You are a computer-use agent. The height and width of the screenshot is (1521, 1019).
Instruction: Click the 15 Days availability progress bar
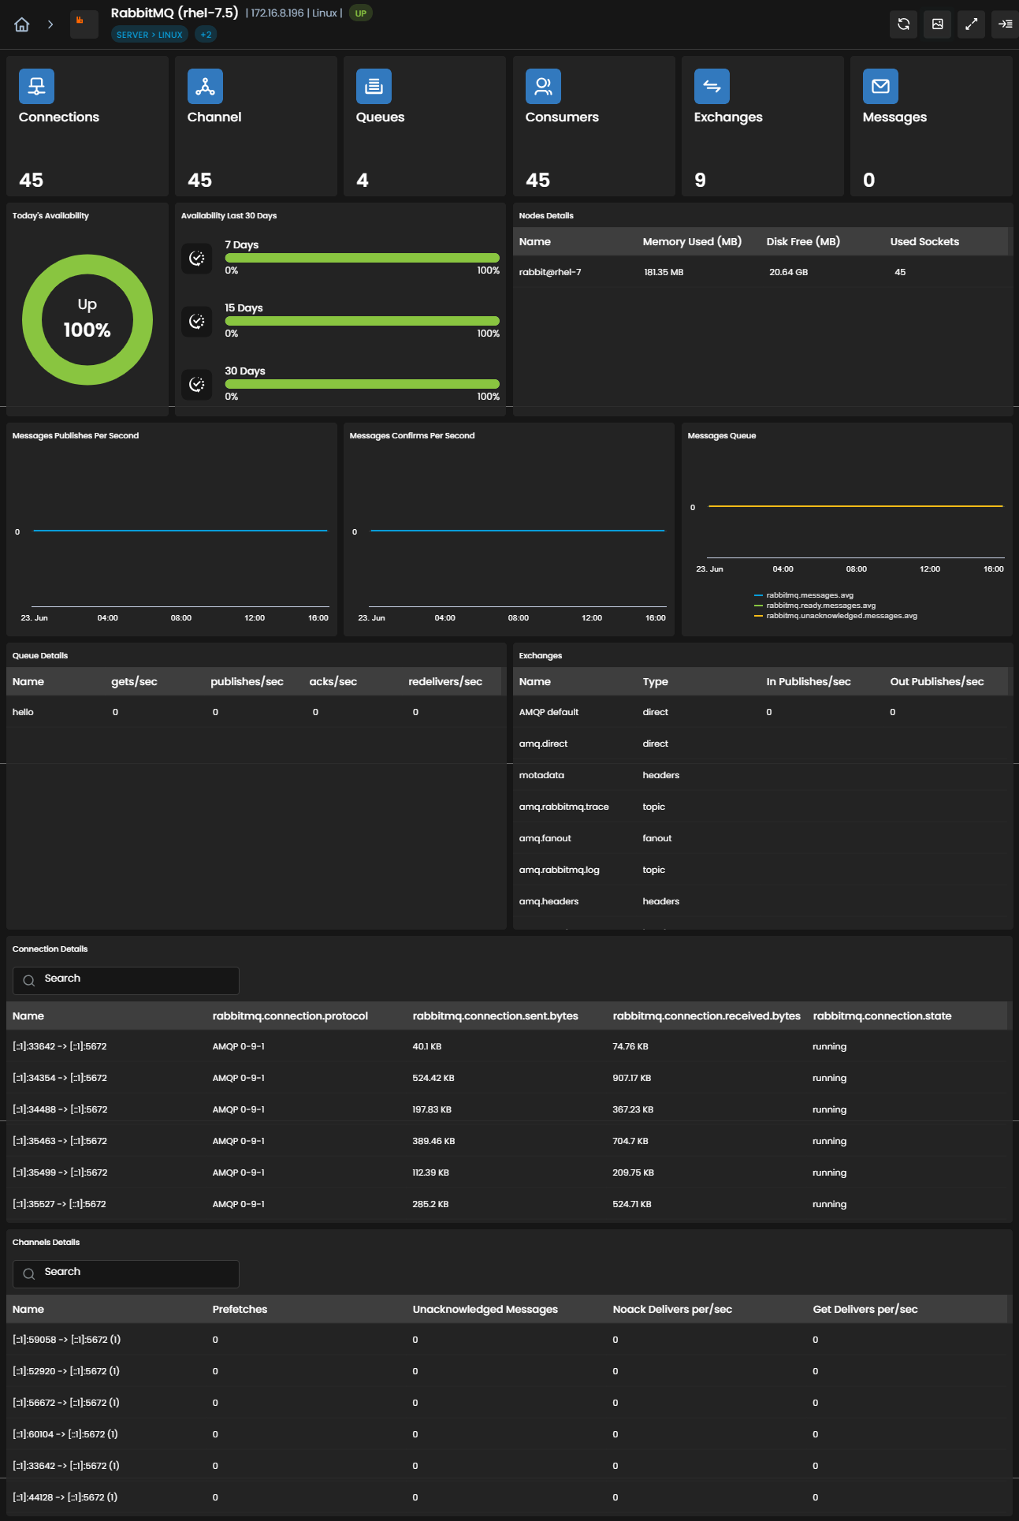tap(363, 321)
